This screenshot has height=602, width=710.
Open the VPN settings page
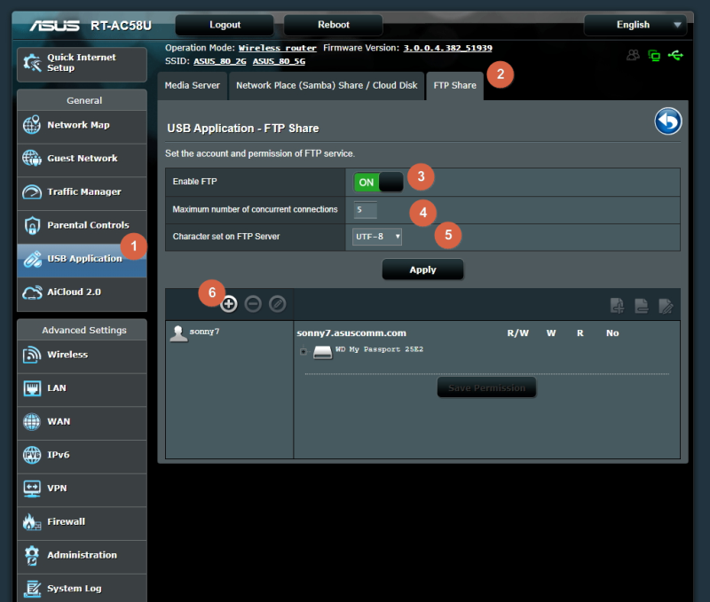point(82,489)
